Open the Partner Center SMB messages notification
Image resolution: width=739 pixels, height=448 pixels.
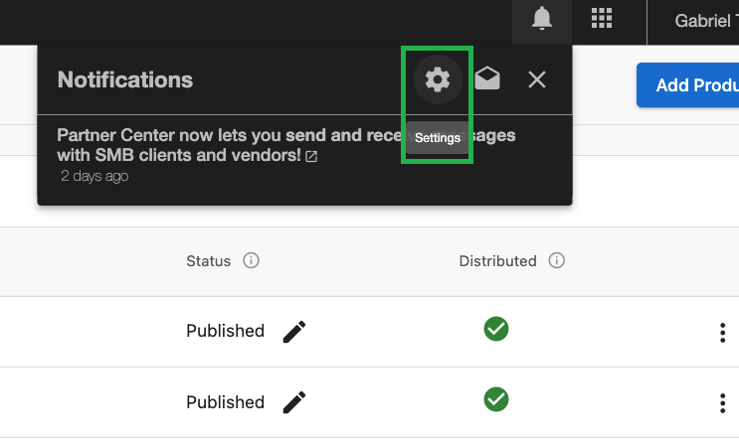pyautogui.click(x=286, y=145)
